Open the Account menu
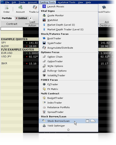The image size is (116, 145). point(32,2)
